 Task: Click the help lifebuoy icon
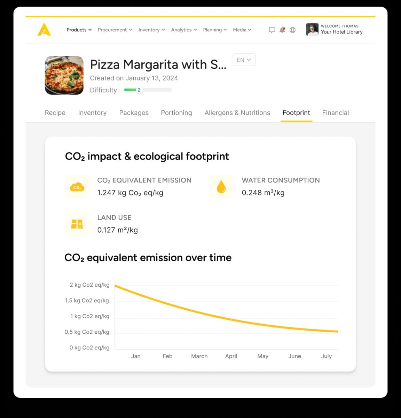point(292,30)
